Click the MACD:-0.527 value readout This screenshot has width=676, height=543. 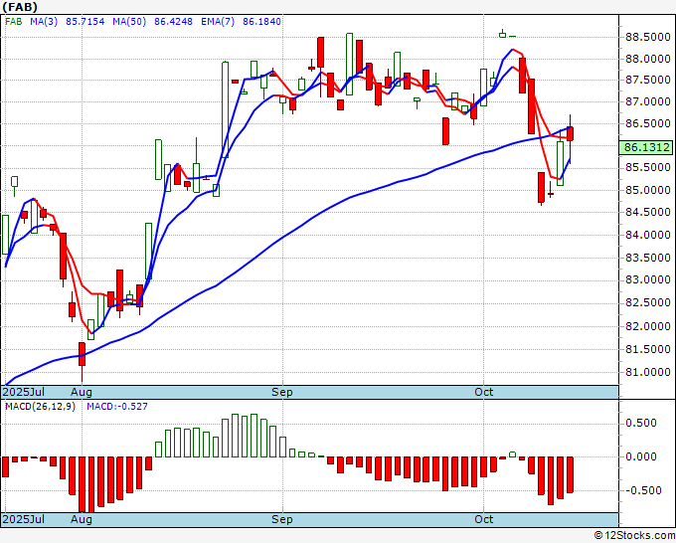pos(117,407)
